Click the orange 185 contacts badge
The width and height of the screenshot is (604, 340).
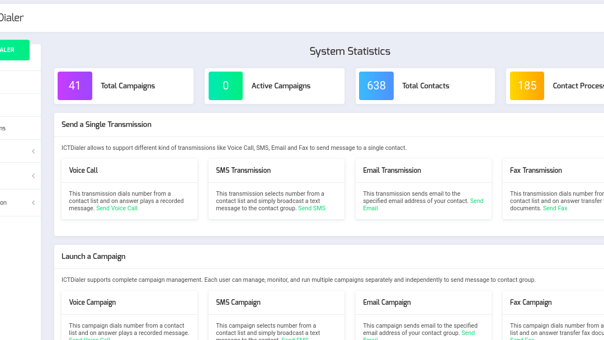tap(527, 86)
